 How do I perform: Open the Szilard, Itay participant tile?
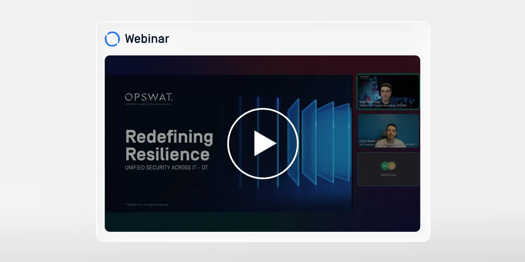pos(388,169)
